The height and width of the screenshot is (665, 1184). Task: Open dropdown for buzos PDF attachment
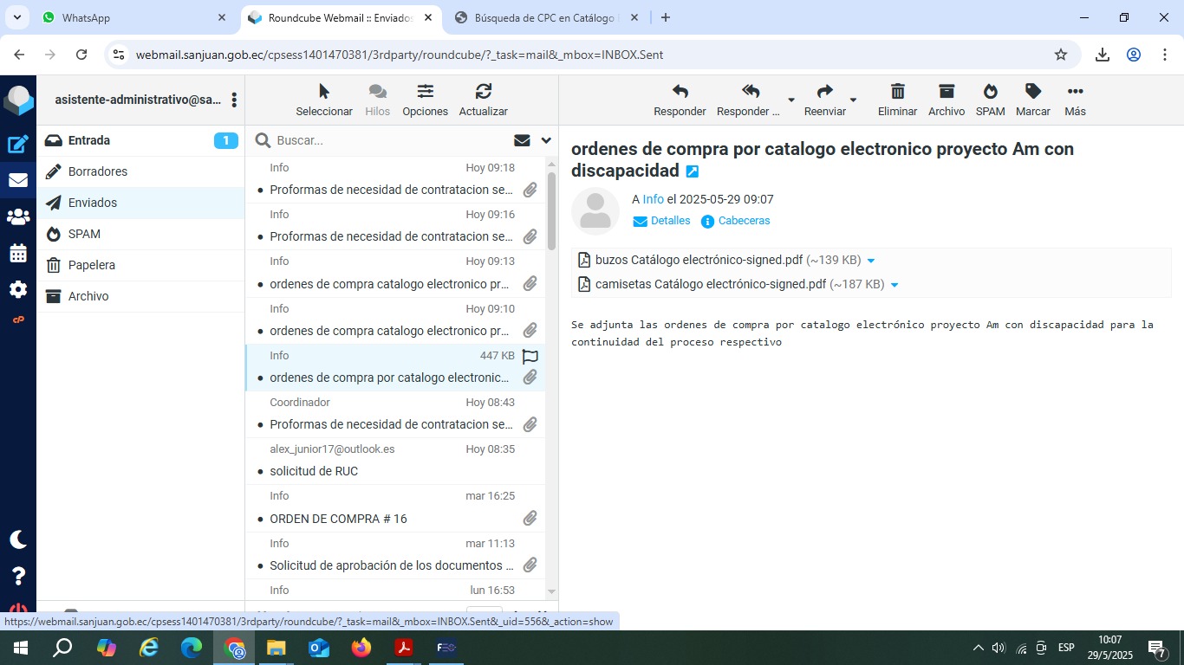[871, 261]
